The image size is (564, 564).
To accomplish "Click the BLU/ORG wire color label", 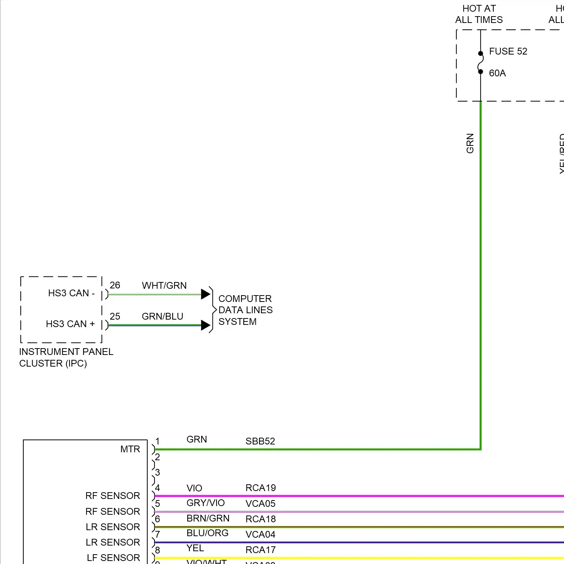I will click(208, 533).
